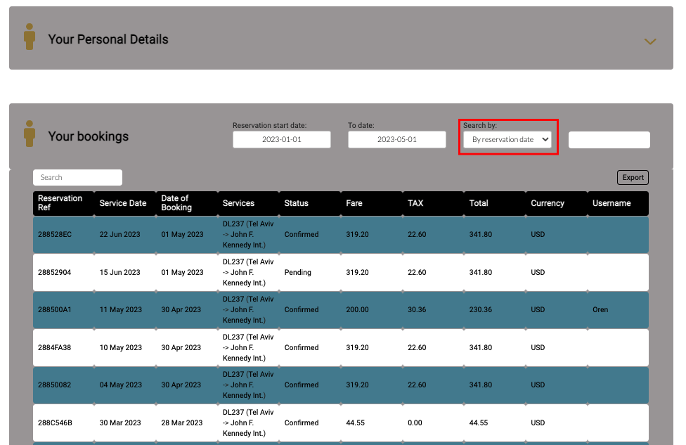
Task: Select reservation reference 2884FA38
Action: [54, 347]
